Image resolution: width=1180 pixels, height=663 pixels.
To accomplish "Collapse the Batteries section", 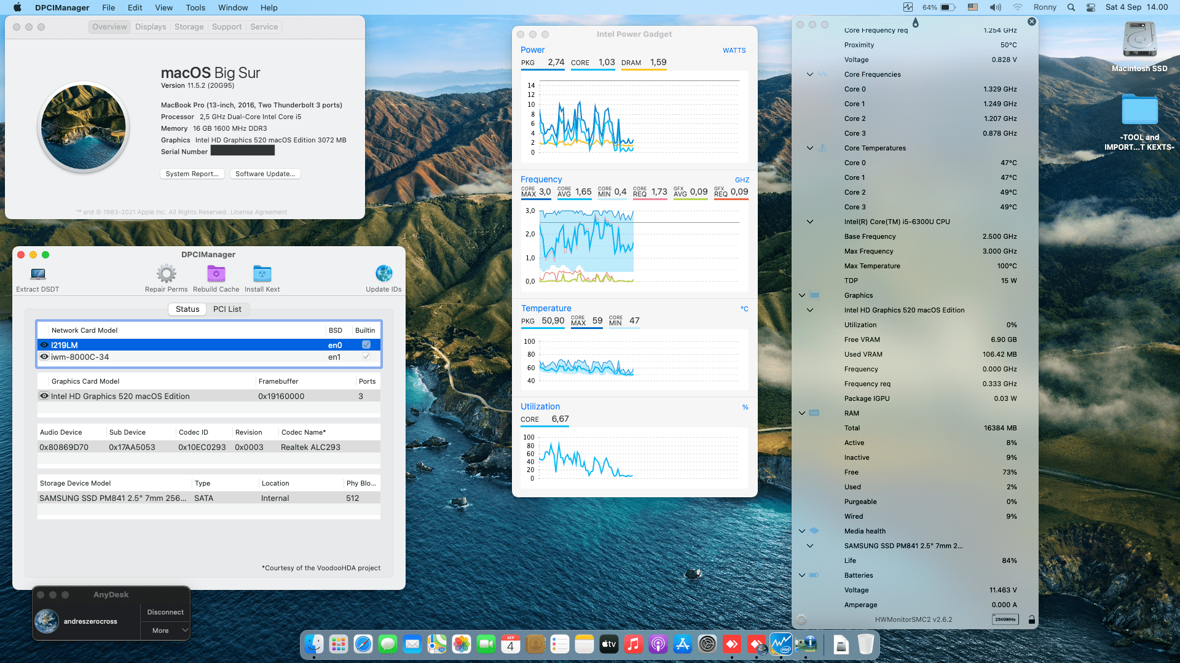I will 802,575.
